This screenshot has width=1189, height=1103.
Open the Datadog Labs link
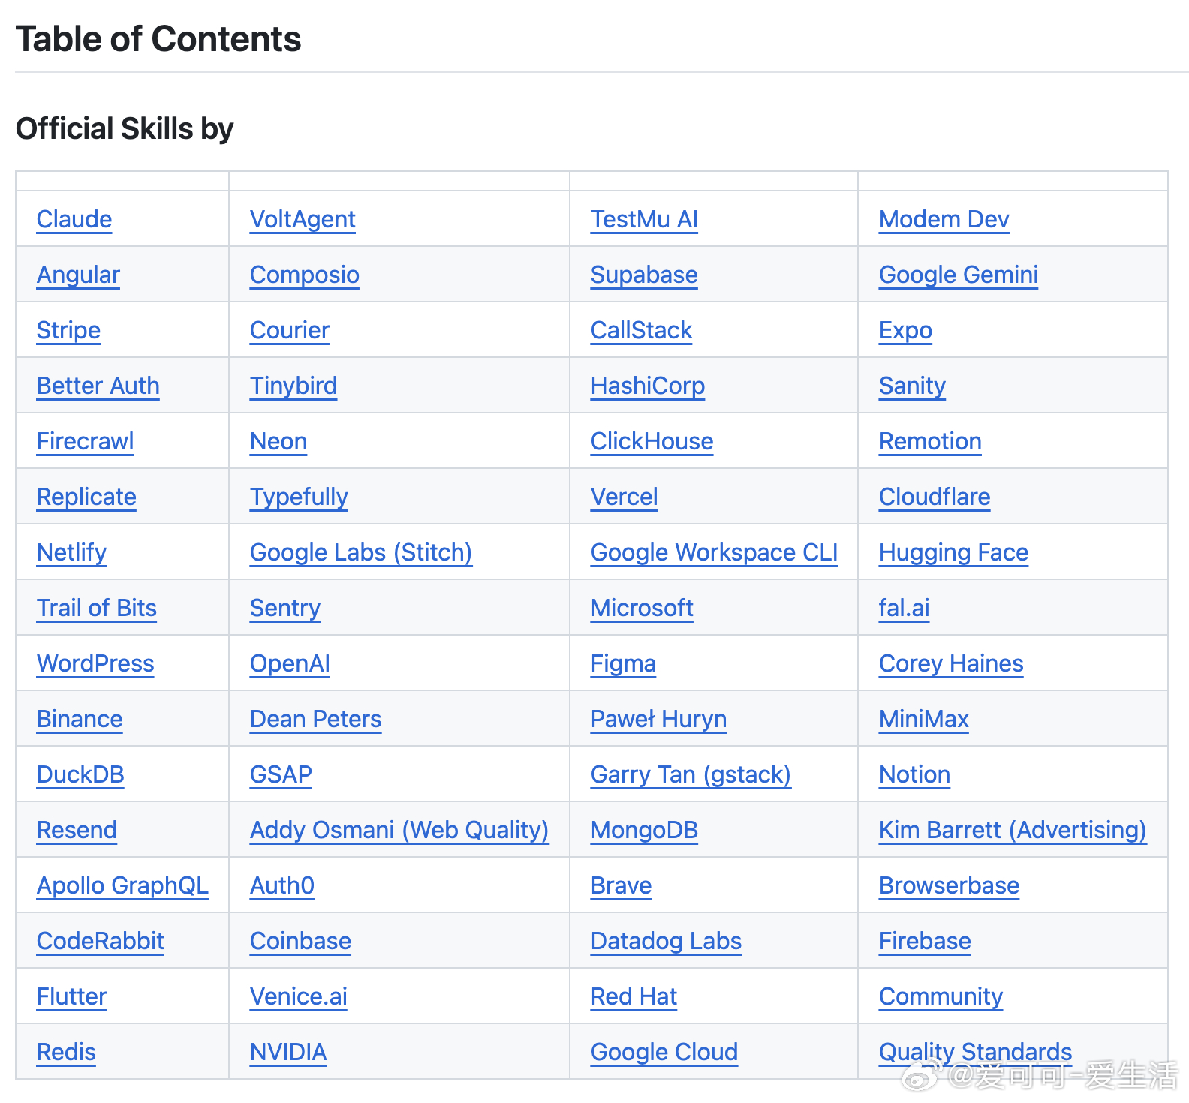(x=666, y=941)
